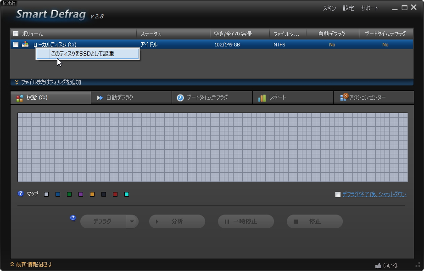424x271 pixels.
Task: Open the ブートタイムデフラグ tab
Action: tap(212, 97)
